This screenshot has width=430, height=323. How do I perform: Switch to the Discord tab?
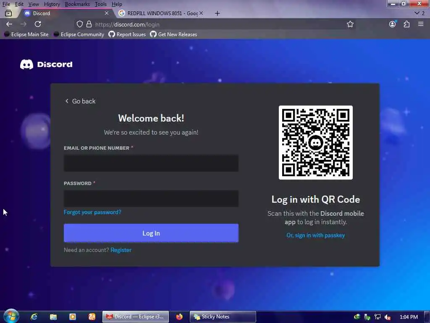(x=66, y=13)
